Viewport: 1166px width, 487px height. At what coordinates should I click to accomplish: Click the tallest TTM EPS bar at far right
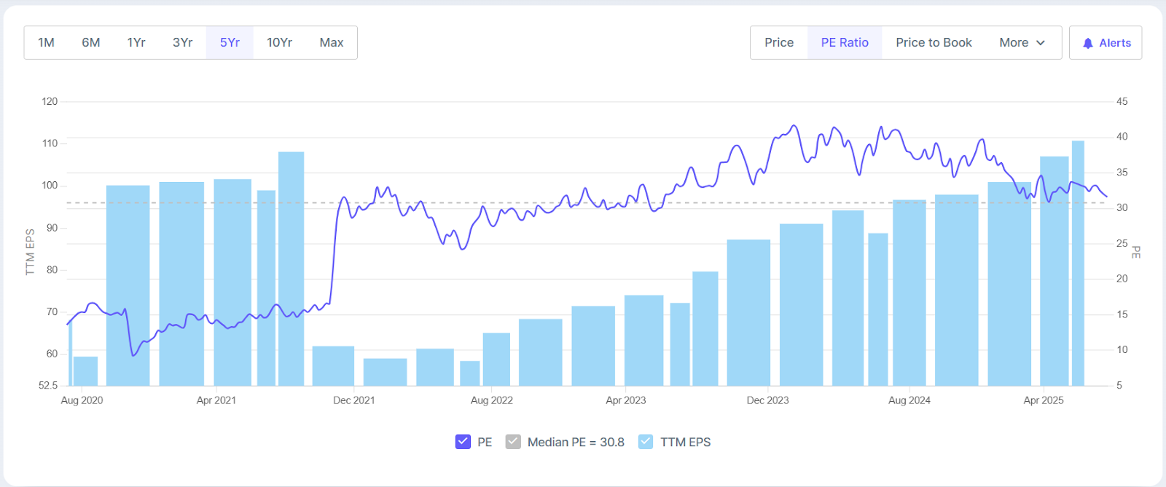click(1078, 262)
